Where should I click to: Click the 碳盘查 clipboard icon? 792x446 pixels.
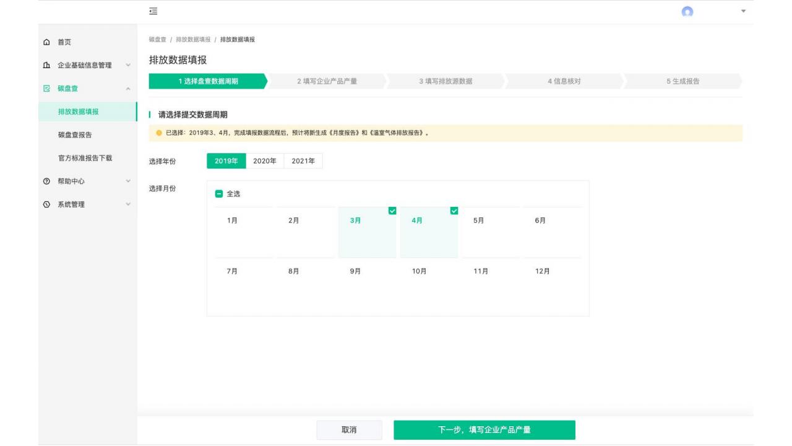(x=48, y=89)
